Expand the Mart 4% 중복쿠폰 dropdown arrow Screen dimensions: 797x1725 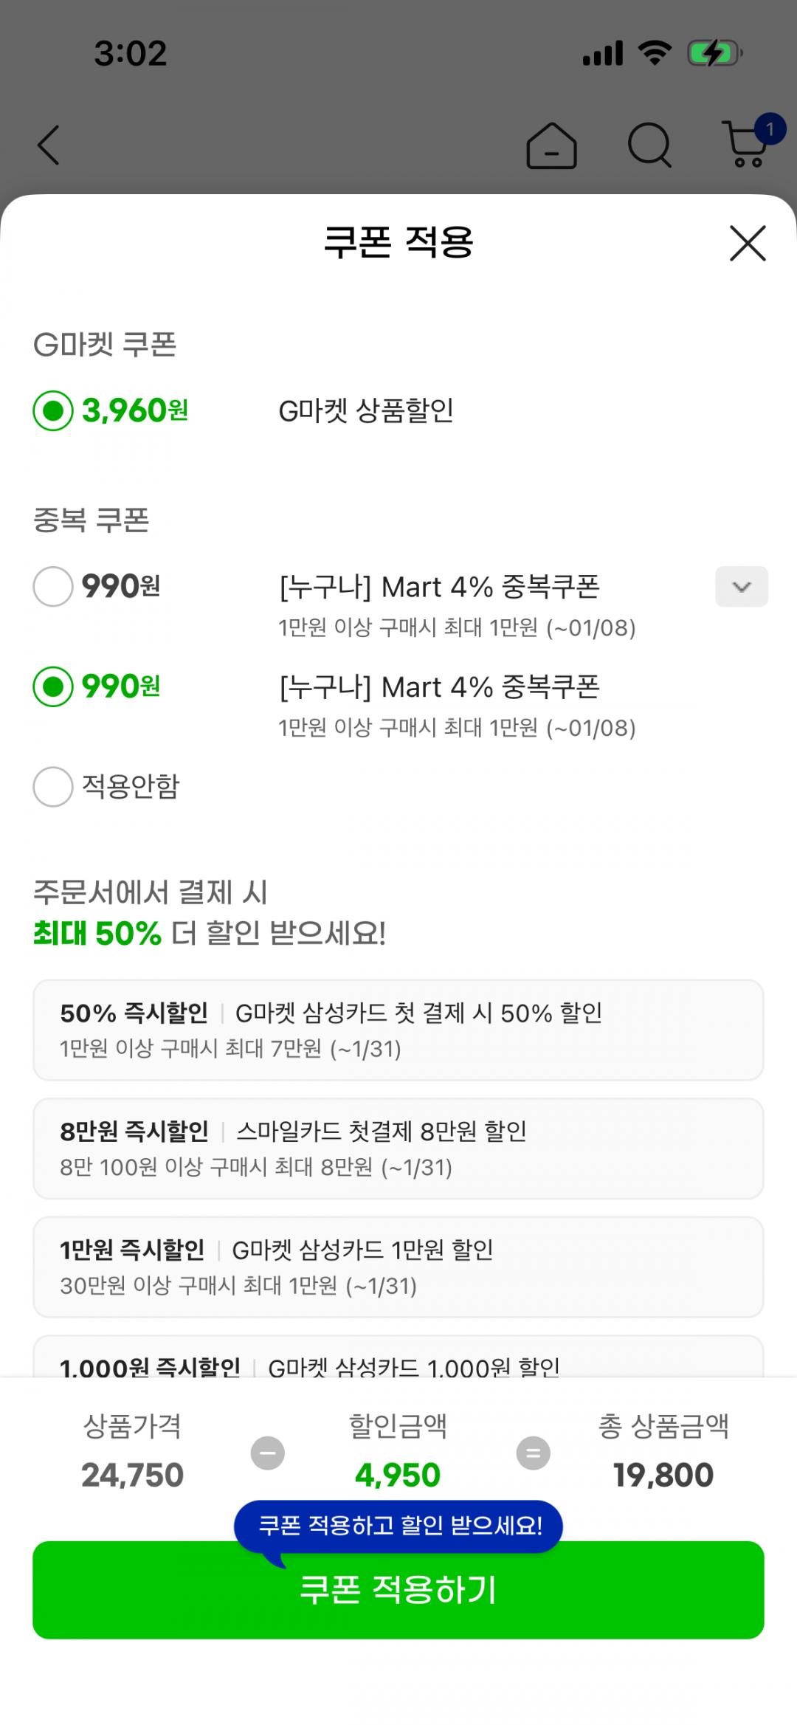[741, 587]
